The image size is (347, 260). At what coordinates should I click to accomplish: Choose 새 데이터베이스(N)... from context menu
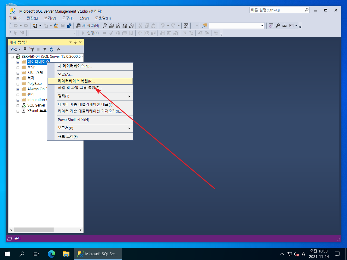pos(90,66)
